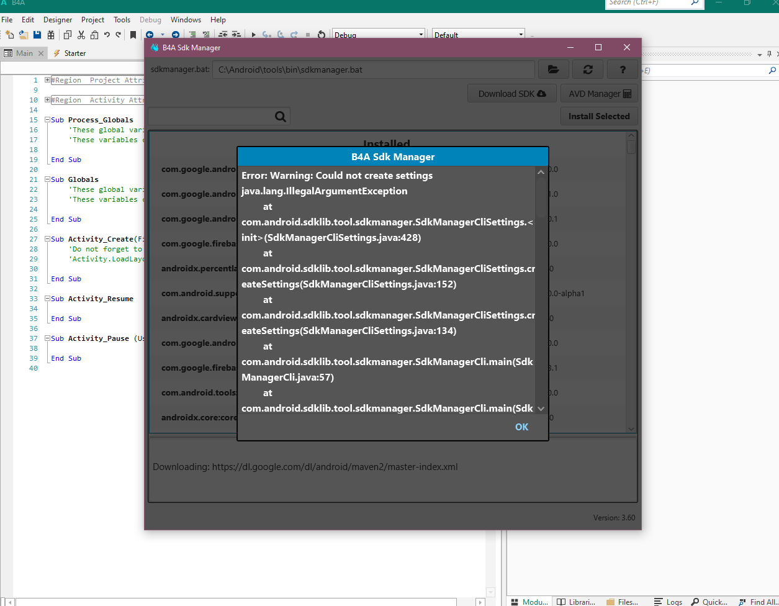Open the folder browse icon beside sdkmanager.bat path

553,70
